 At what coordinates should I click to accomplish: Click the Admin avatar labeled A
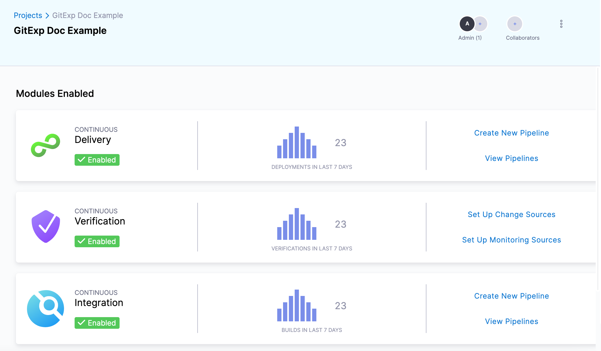(x=467, y=24)
